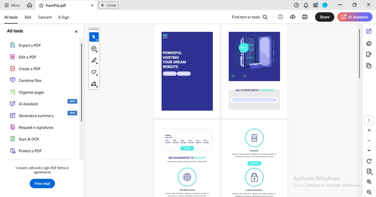
Task: Go to previous page up arrow
Action: tap(369, 141)
